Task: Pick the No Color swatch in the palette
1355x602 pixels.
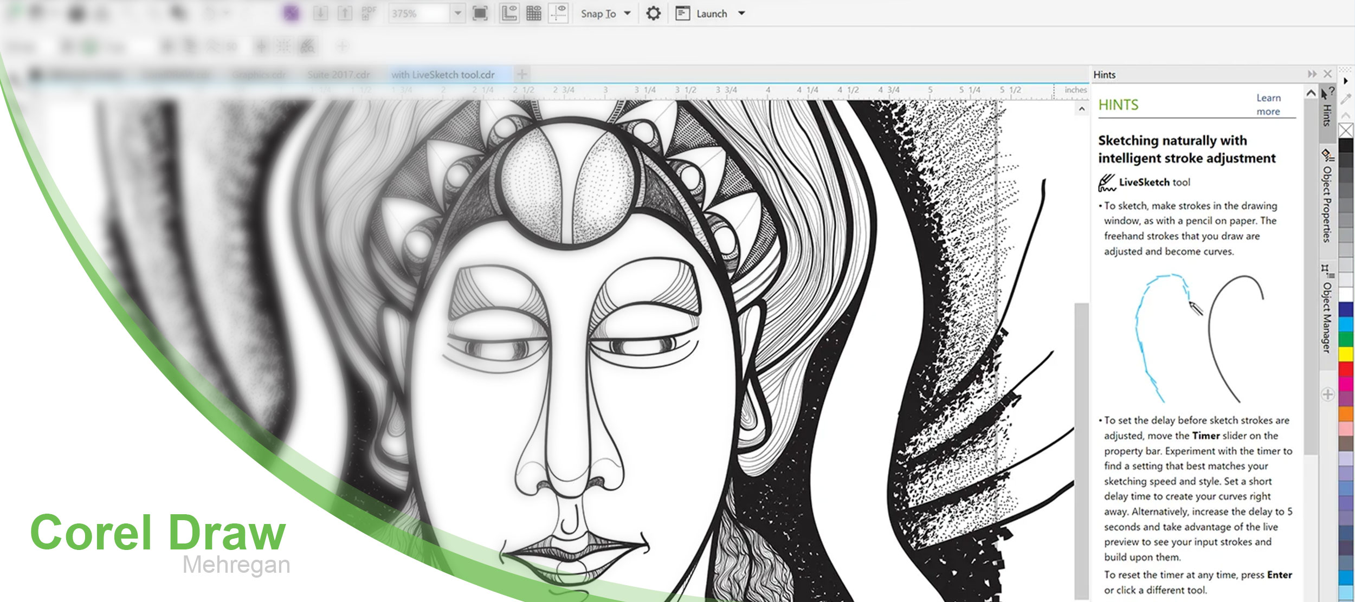Action: (1345, 131)
